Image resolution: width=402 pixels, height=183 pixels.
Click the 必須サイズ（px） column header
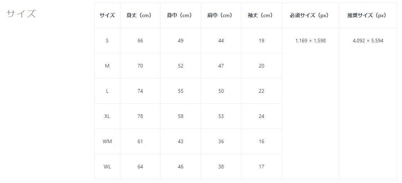(x=310, y=16)
